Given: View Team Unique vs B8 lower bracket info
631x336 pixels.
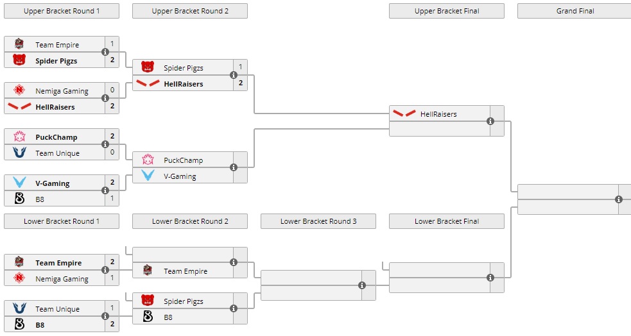Looking at the screenshot, I should point(105,316).
